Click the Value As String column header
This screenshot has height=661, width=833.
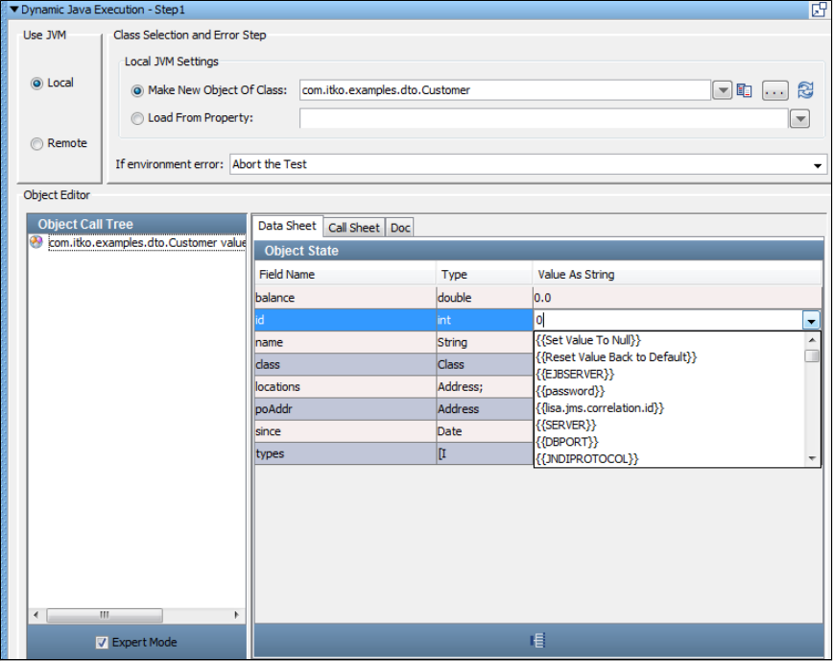pyautogui.click(x=677, y=275)
